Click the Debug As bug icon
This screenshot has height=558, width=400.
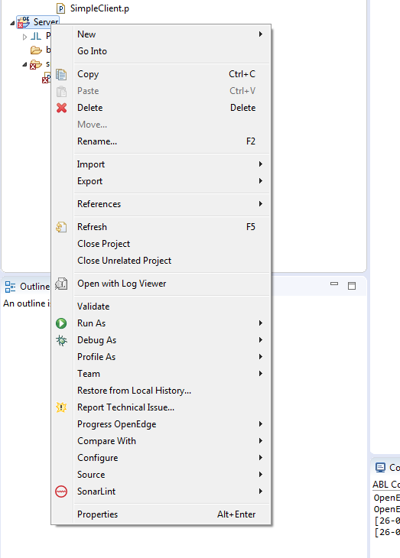click(x=61, y=341)
